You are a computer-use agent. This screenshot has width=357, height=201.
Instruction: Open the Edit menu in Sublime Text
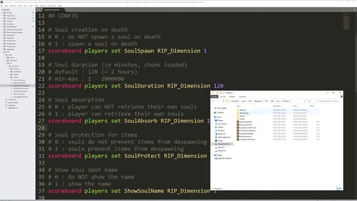point(6,6)
